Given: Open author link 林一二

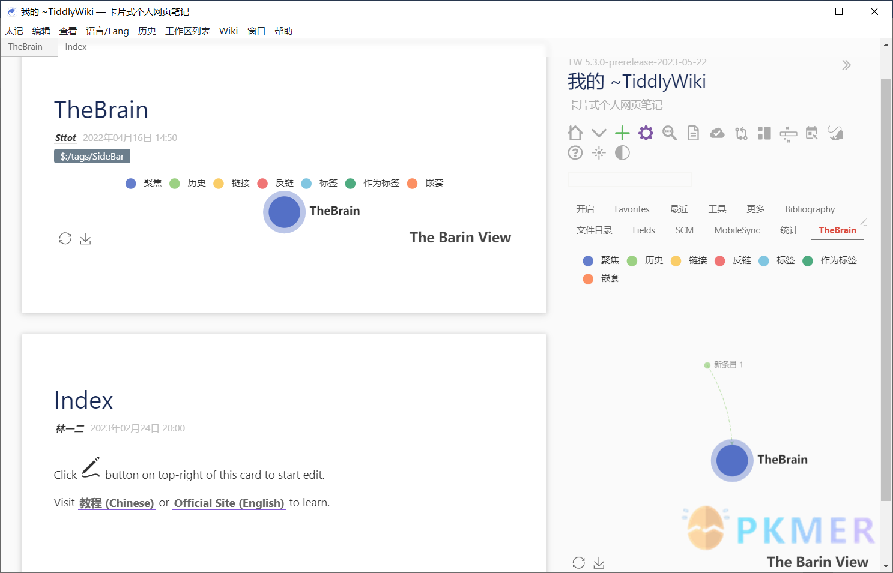Looking at the screenshot, I should pos(70,428).
